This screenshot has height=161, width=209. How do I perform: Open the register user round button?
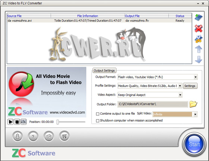(18, 136)
